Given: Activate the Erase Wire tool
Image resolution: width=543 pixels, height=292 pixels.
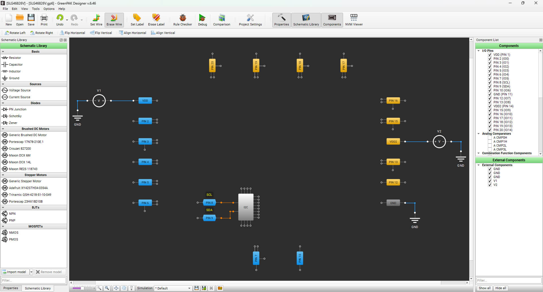Looking at the screenshot, I should pos(114,20).
